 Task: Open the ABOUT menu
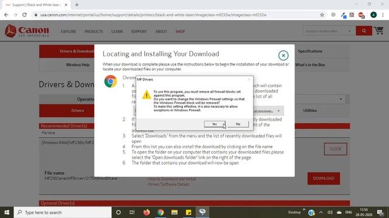[x=161, y=31]
